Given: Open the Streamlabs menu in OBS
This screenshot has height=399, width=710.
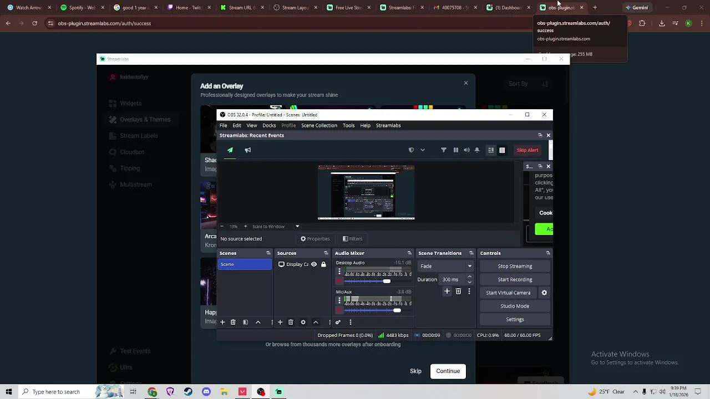Looking at the screenshot, I should (388, 125).
